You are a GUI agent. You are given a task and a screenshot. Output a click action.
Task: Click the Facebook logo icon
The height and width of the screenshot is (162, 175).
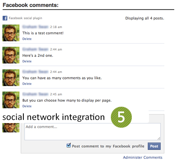click(5, 18)
